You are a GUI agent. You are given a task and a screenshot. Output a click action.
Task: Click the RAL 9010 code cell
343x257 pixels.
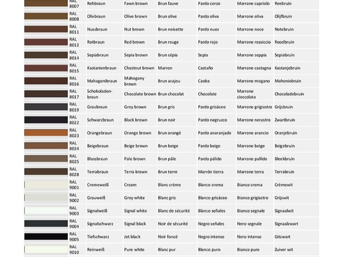(x=74, y=249)
